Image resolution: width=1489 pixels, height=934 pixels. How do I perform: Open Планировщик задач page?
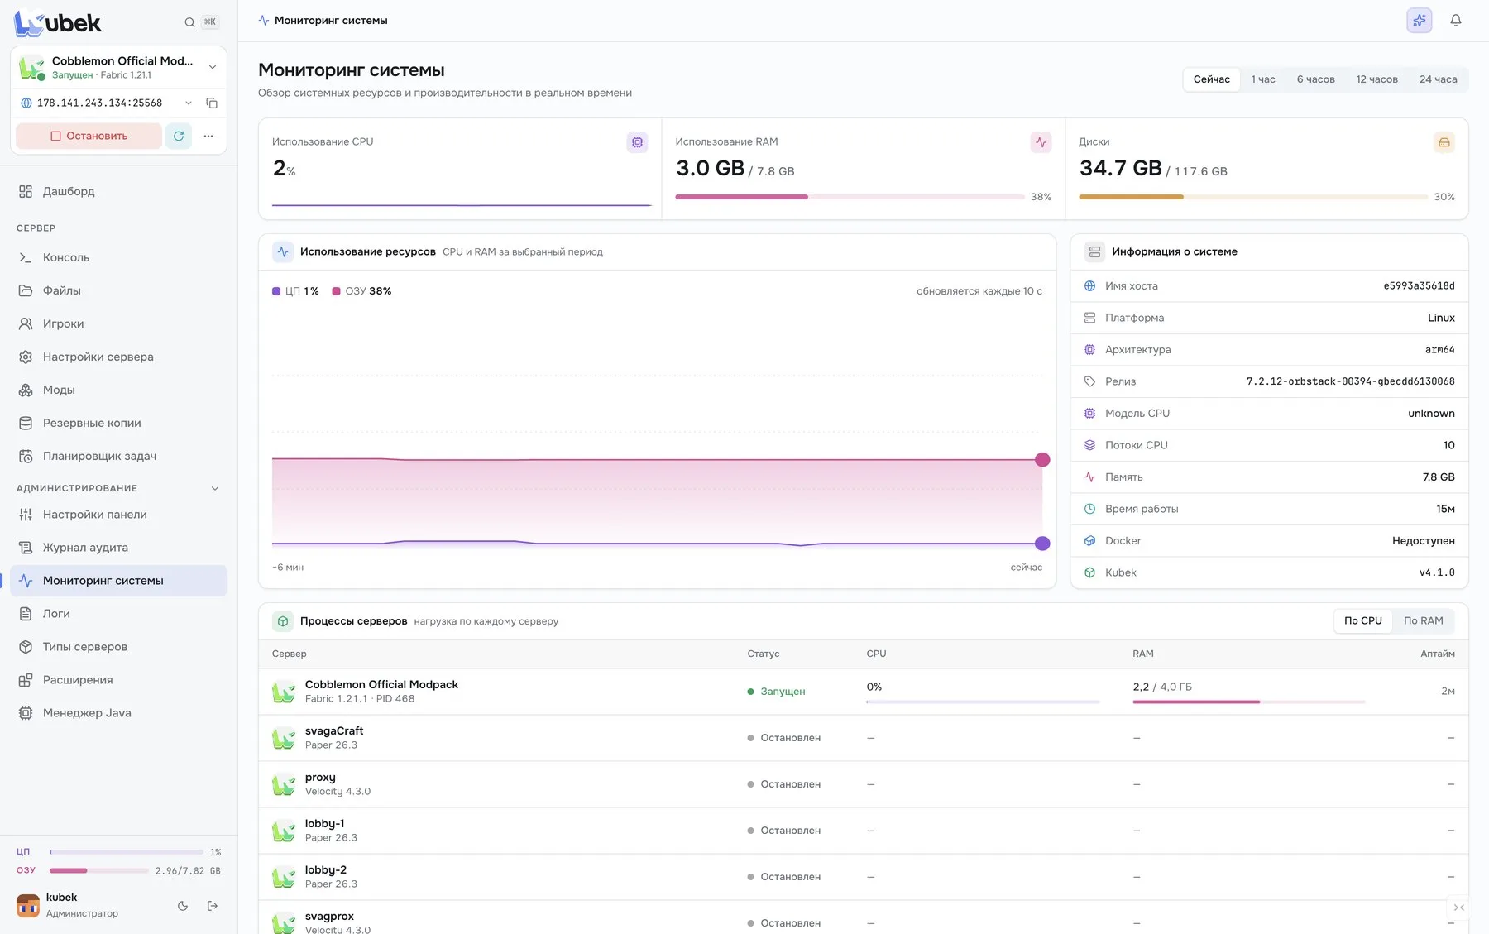coord(118,456)
